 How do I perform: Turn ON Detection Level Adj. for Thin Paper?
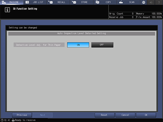coord(78,45)
